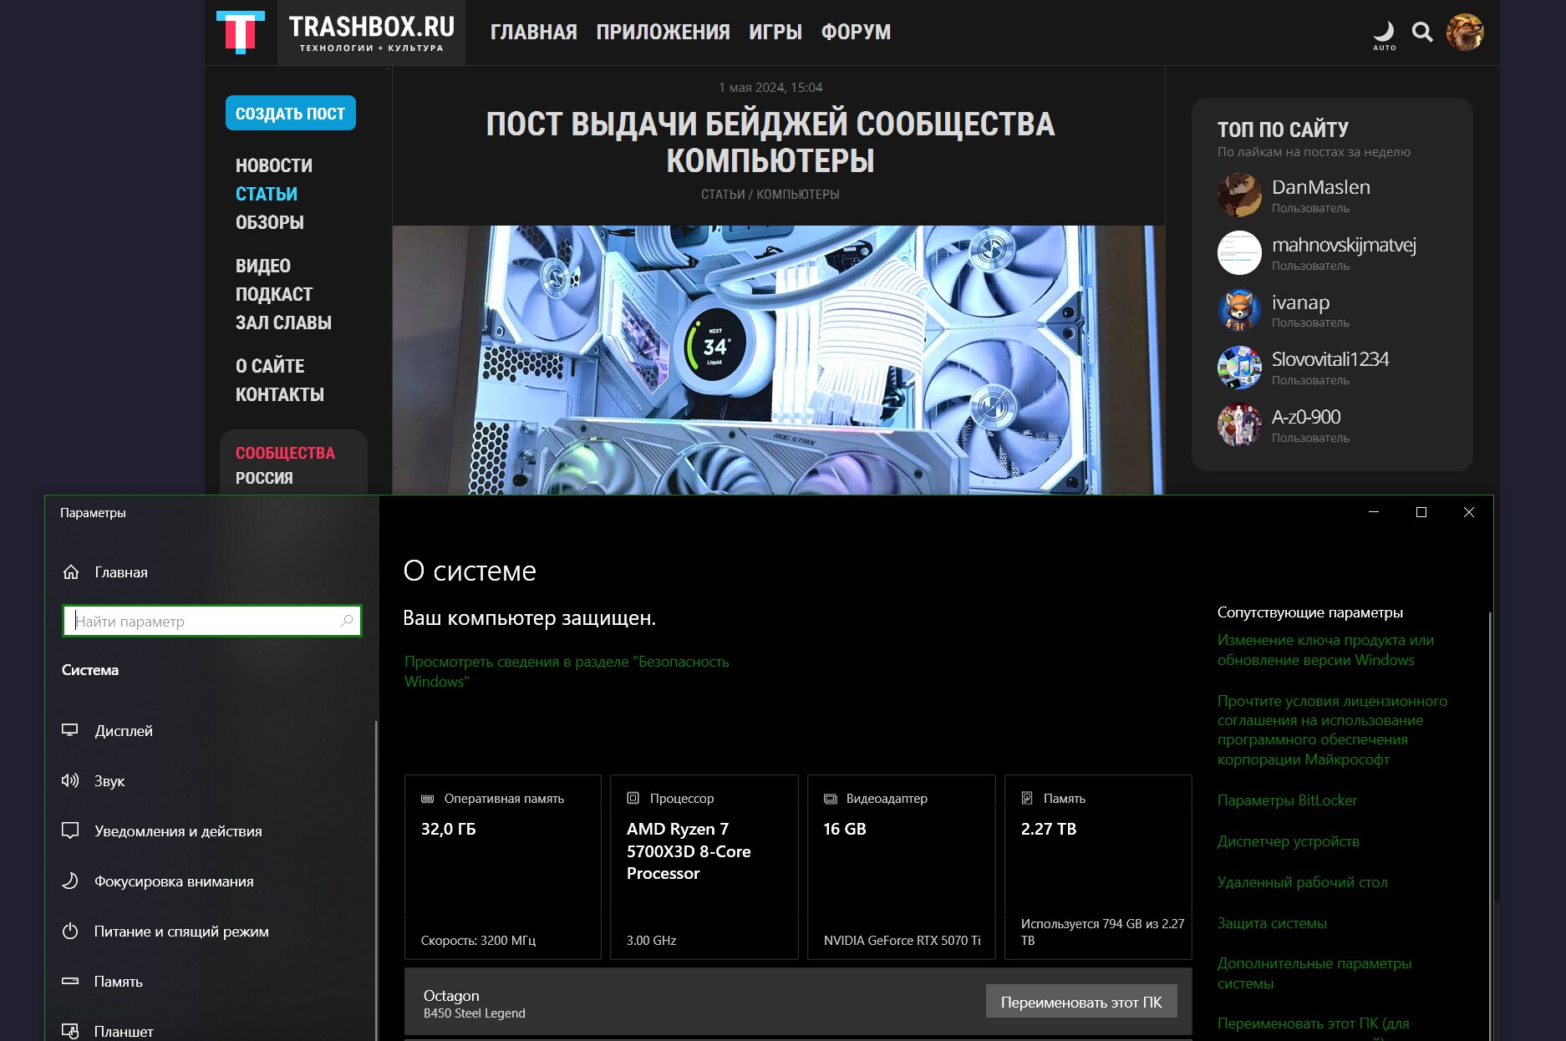Click the Питание и спящий режим power icon
This screenshot has width=1566, height=1041.
point(70,931)
